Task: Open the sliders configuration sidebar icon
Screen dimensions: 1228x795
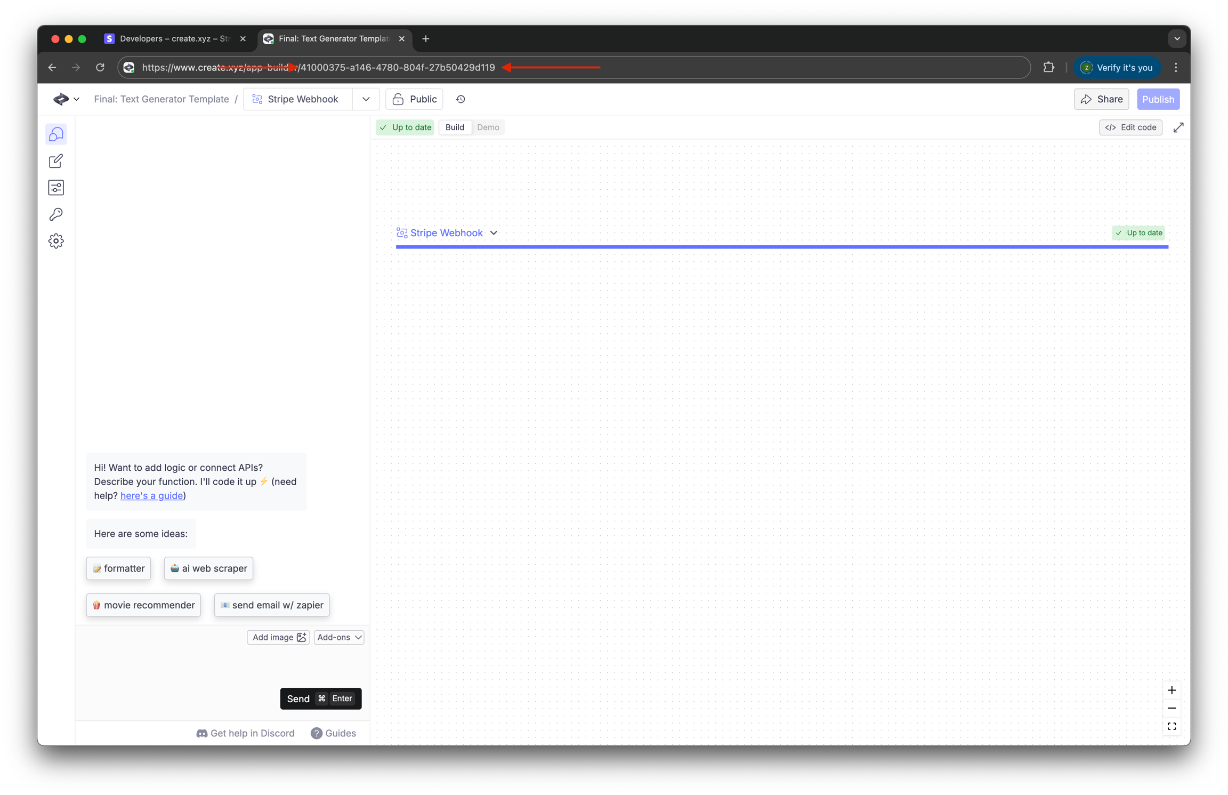Action: point(56,188)
